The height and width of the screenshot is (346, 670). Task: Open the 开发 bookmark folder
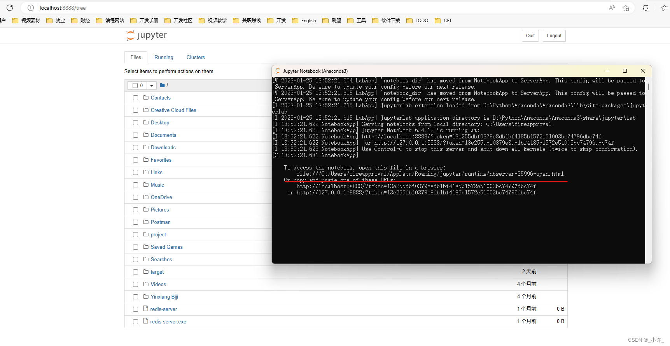[x=276, y=21]
